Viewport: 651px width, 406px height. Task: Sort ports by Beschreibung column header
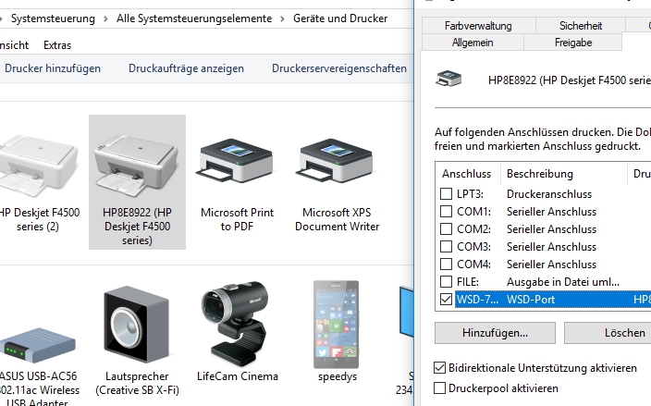pos(564,174)
